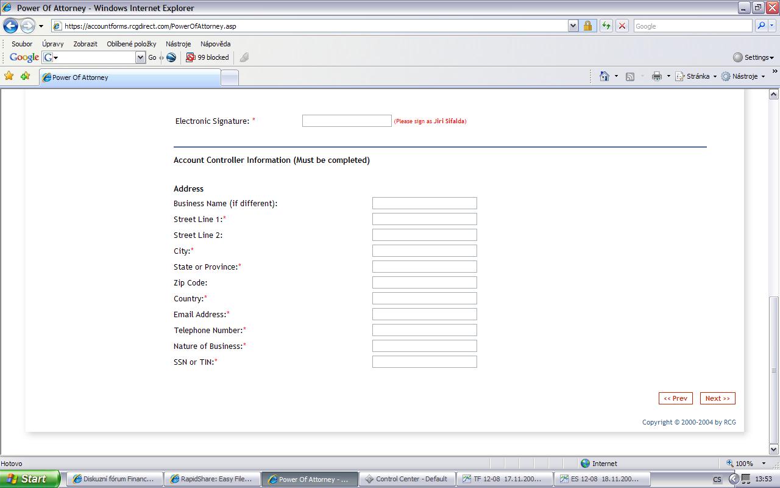Expand the Google toolbar search box dropdown
This screenshot has width=780, height=488.
(x=140, y=57)
